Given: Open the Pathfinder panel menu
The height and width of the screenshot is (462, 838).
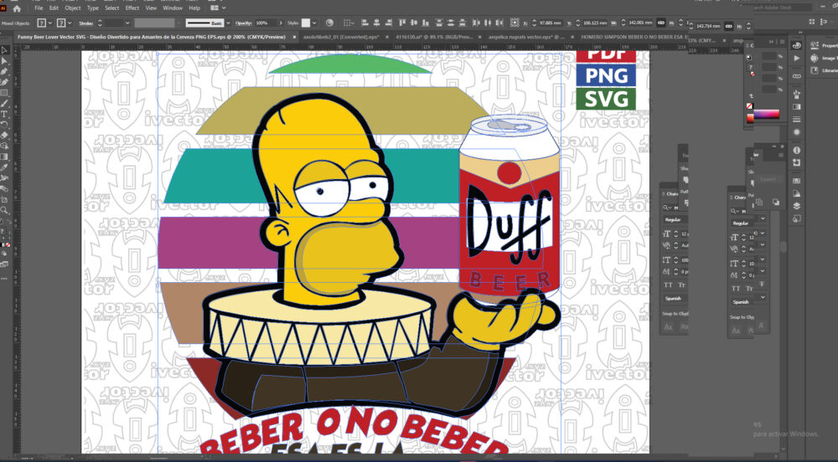Looking at the screenshot, I should [x=780, y=155].
